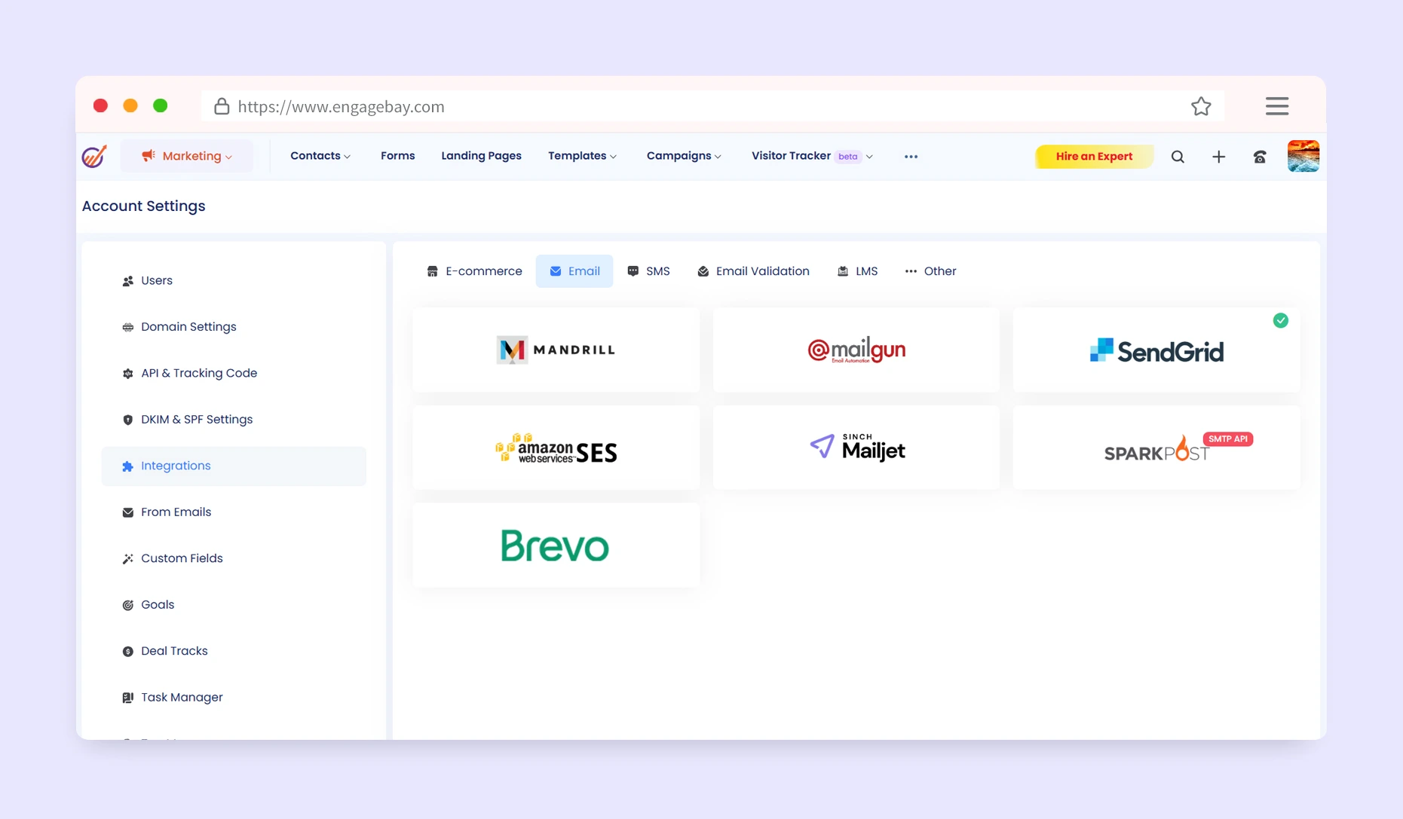Expand the Marketing module dropdown

(x=187, y=157)
